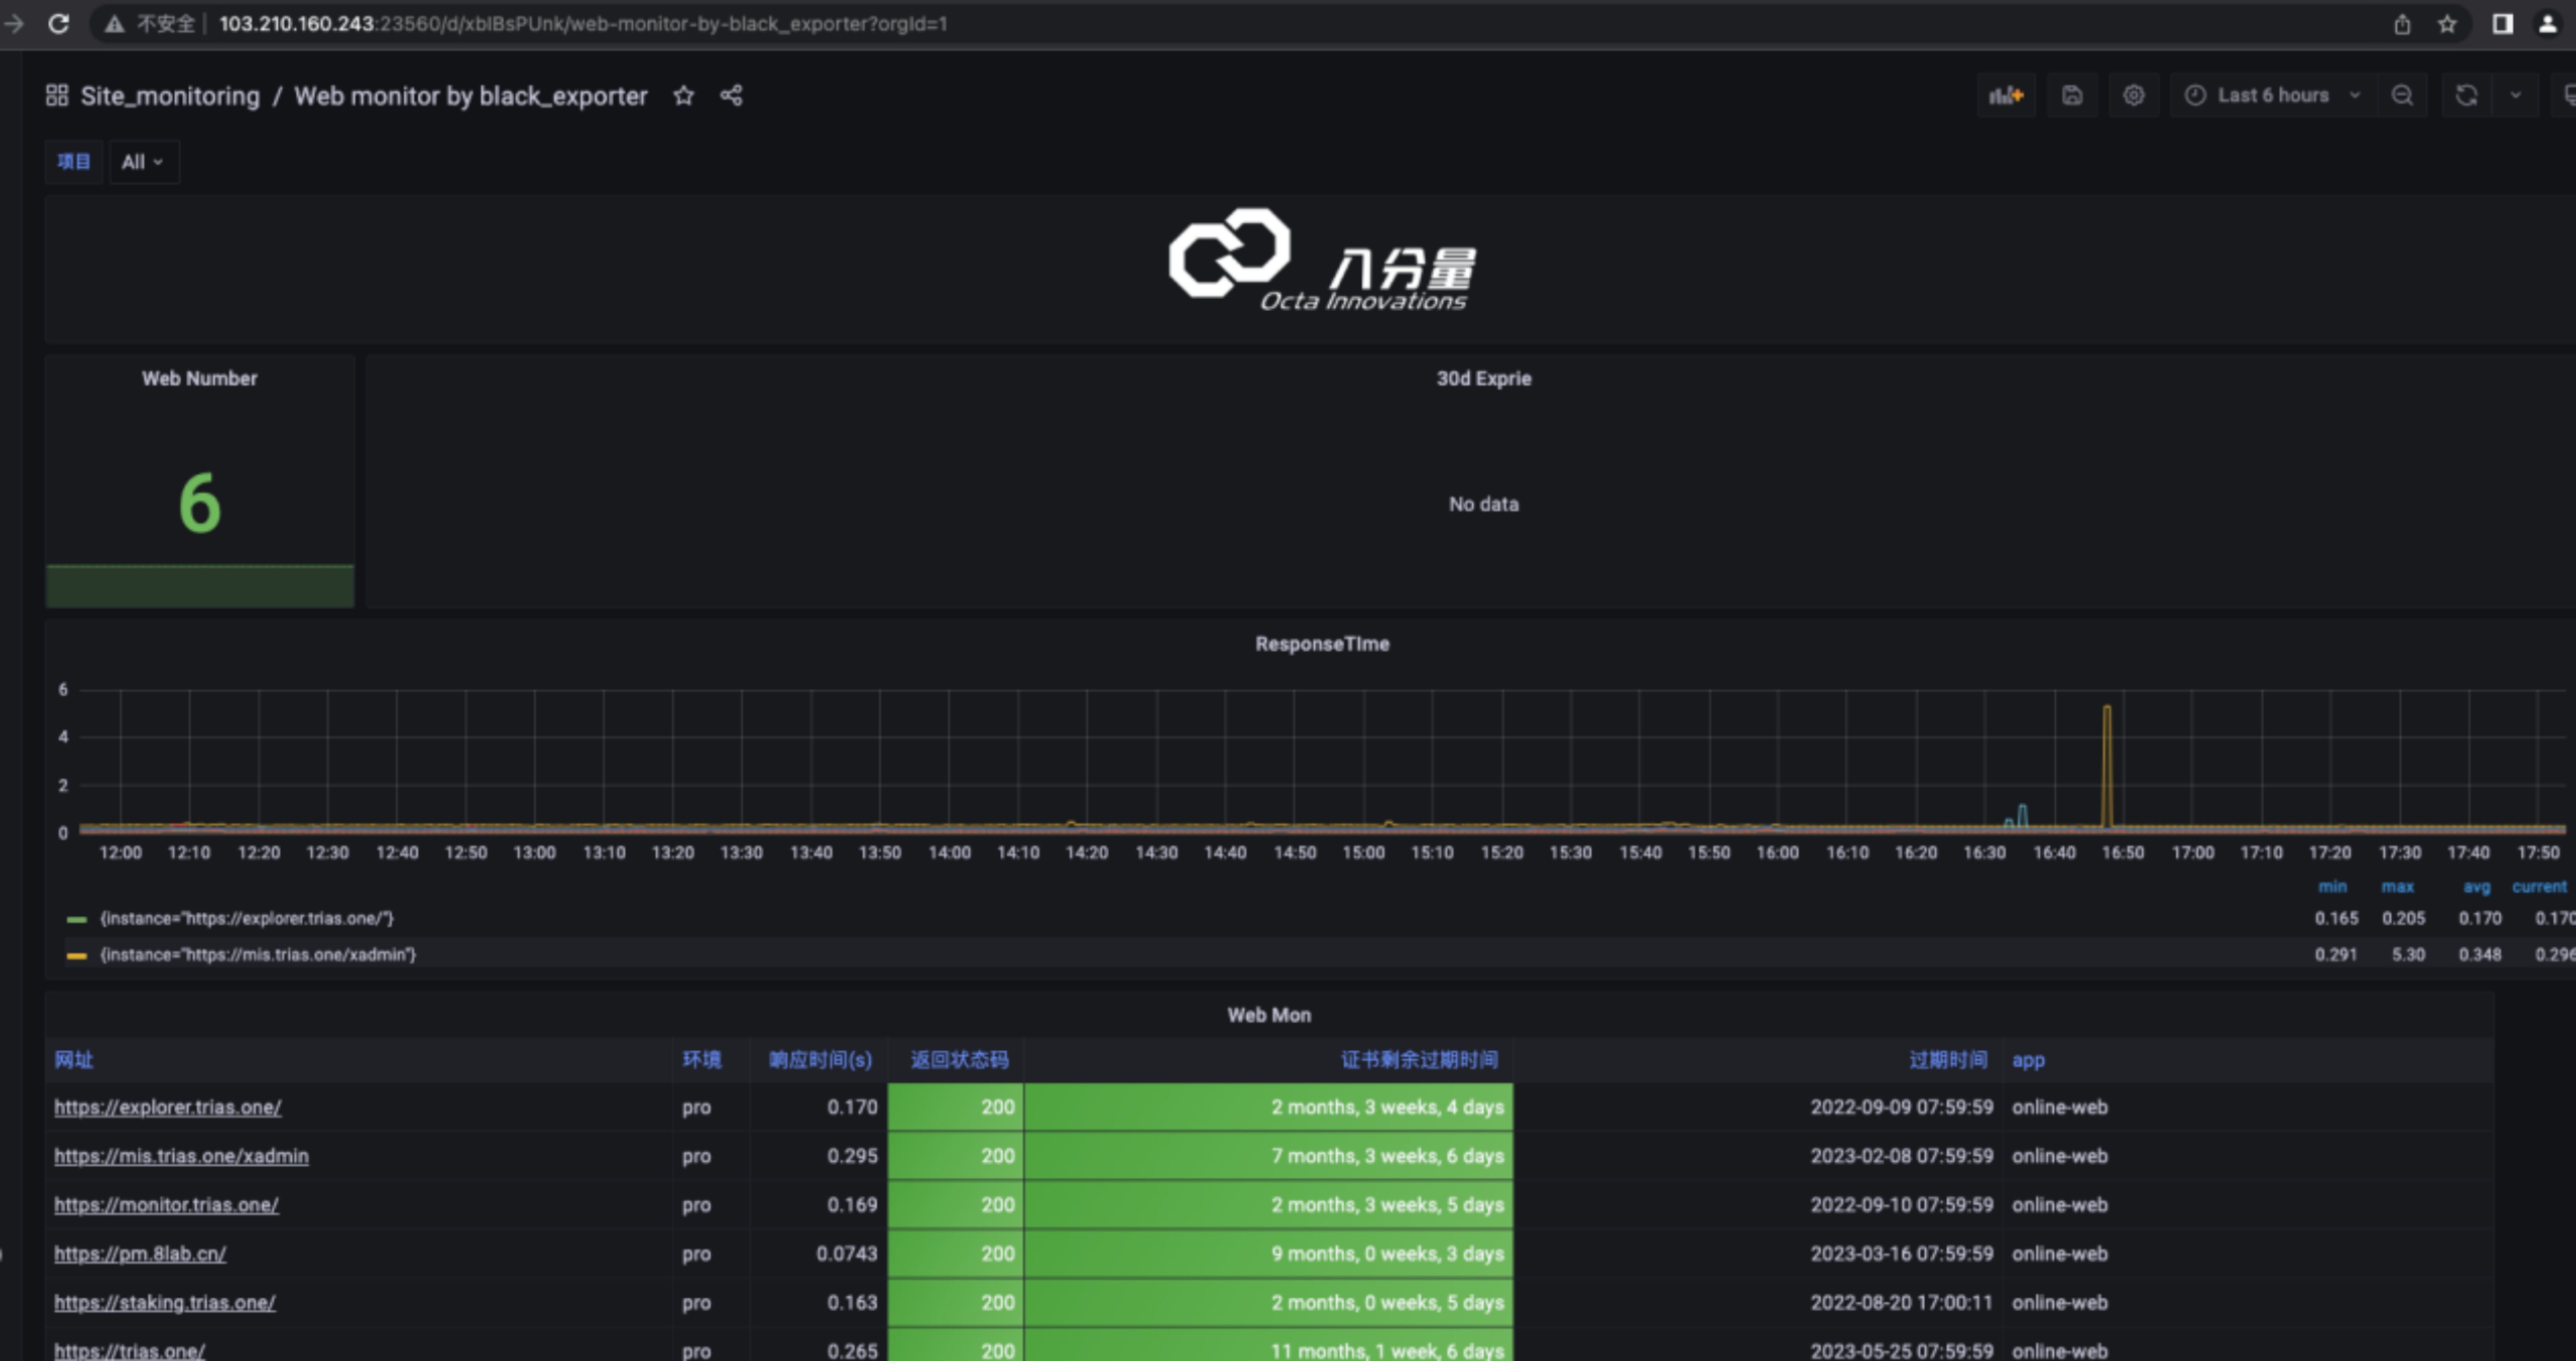Expand the refresh interval dropdown arrow
Screen dimensions: 2576x1361
tap(2515, 96)
